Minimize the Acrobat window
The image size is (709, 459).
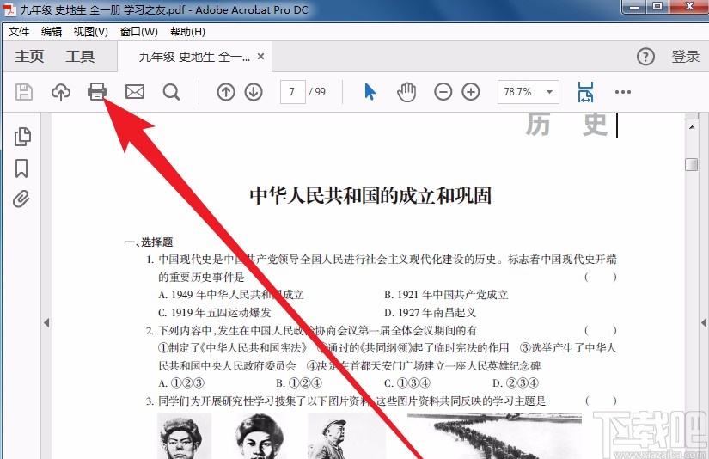pyautogui.click(x=636, y=7)
